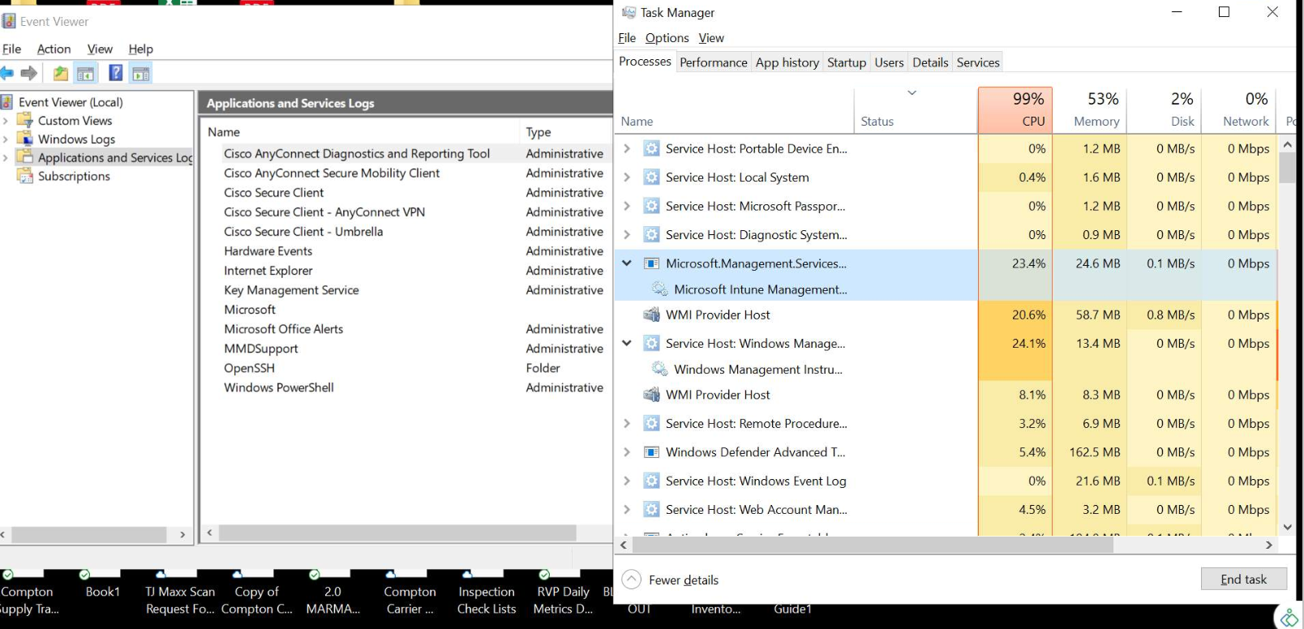Image resolution: width=1304 pixels, height=629 pixels.
Task: Select Windows PowerShell log entry
Action: 279,387
